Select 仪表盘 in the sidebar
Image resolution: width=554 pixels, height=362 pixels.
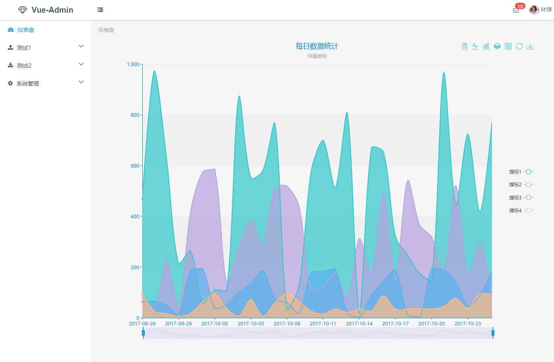point(26,30)
